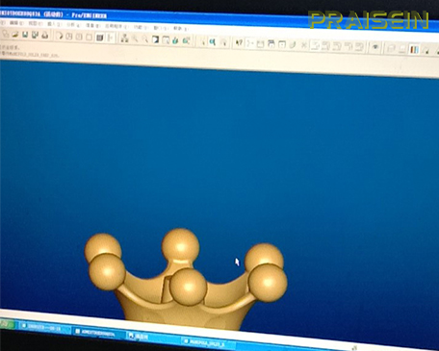Click the new document icon in toolbar
The height and width of the screenshot is (351, 439).
tap(6, 34)
